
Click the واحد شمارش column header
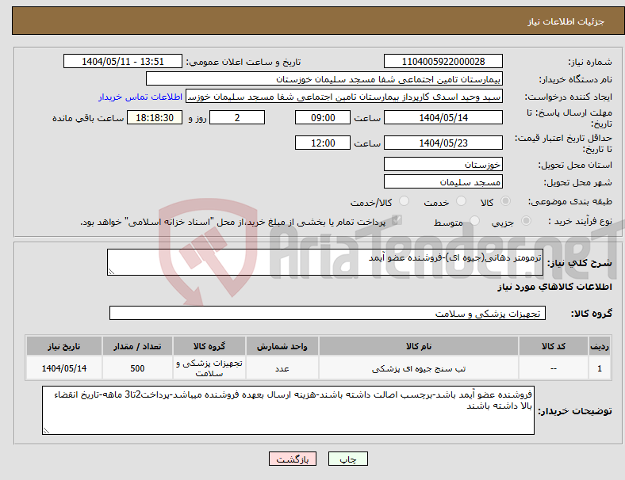tap(282, 346)
